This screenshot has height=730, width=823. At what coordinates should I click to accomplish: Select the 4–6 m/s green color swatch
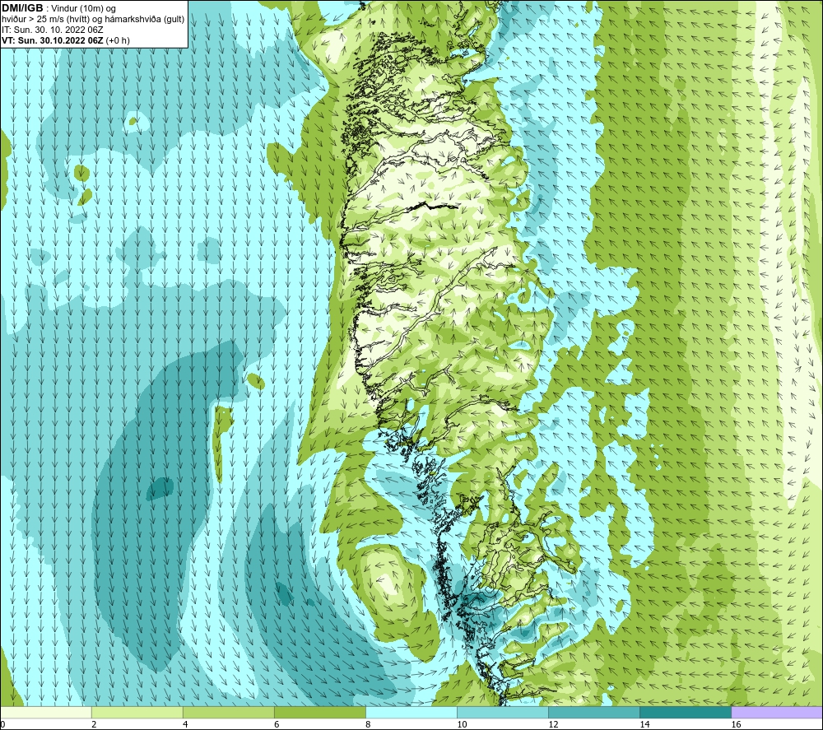[x=228, y=713]
